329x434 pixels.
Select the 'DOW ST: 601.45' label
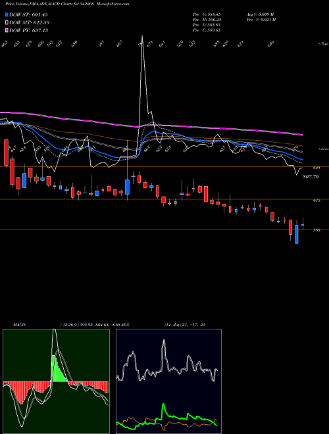28,14
